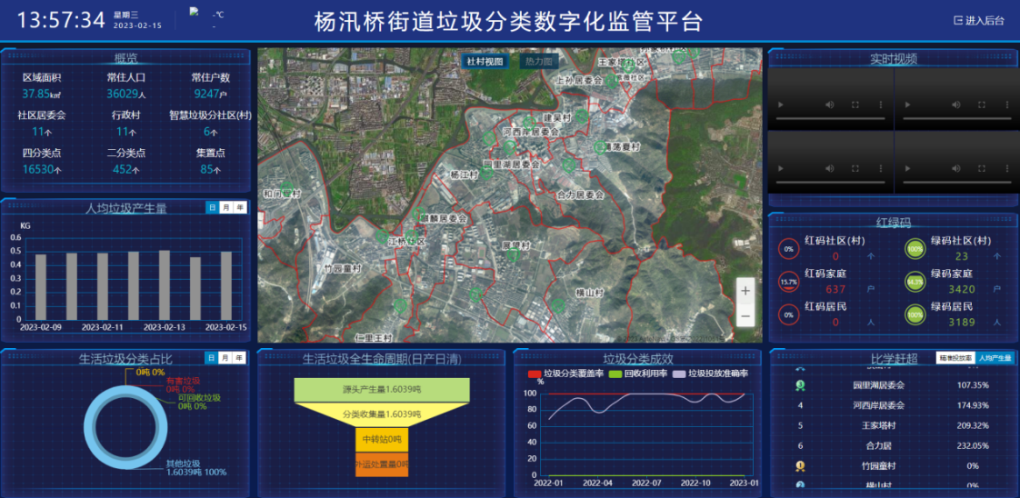
Task: Zoom in on the map
Action: tap(745, 291)
